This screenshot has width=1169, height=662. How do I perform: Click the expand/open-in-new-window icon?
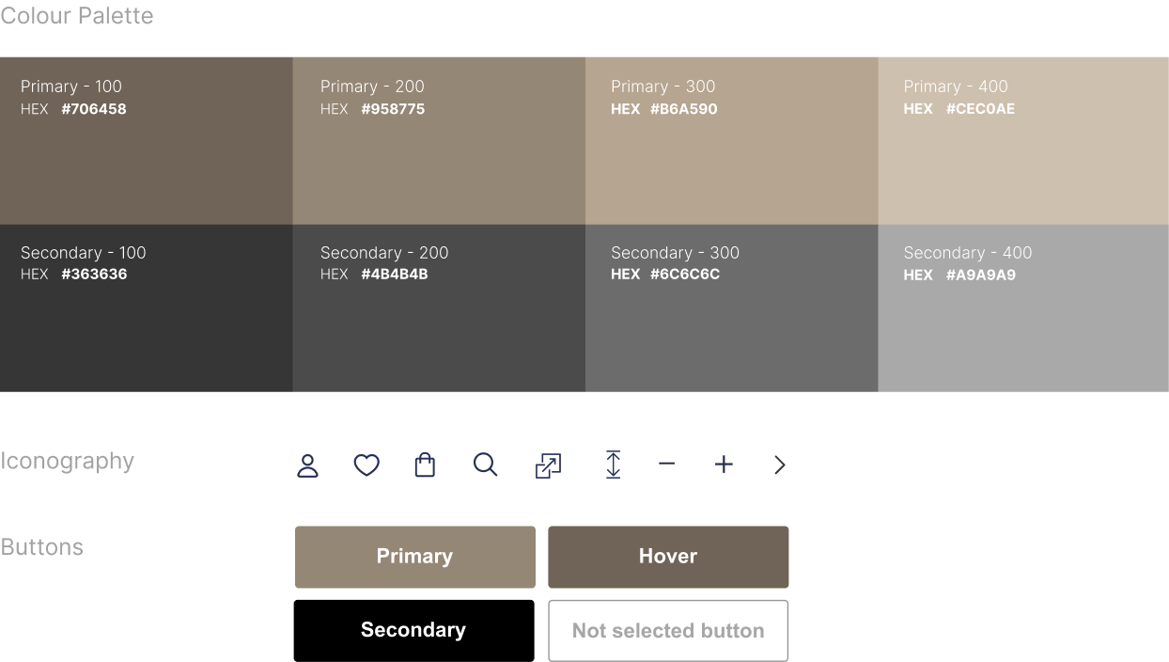click(x=548, y=465)
